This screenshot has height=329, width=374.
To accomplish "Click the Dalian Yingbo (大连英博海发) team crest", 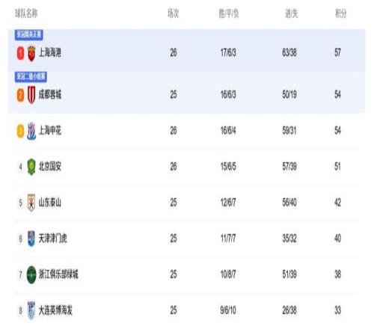I will [x=31, y=310].
